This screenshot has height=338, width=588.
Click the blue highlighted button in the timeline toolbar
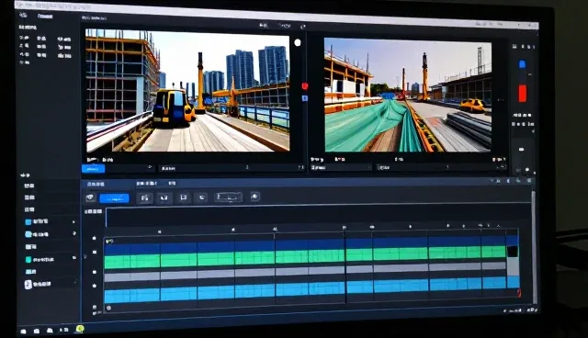coord(114,198)
